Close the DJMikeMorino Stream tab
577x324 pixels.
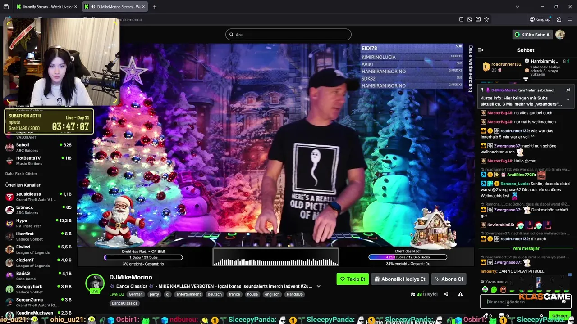tap(144, 7)
